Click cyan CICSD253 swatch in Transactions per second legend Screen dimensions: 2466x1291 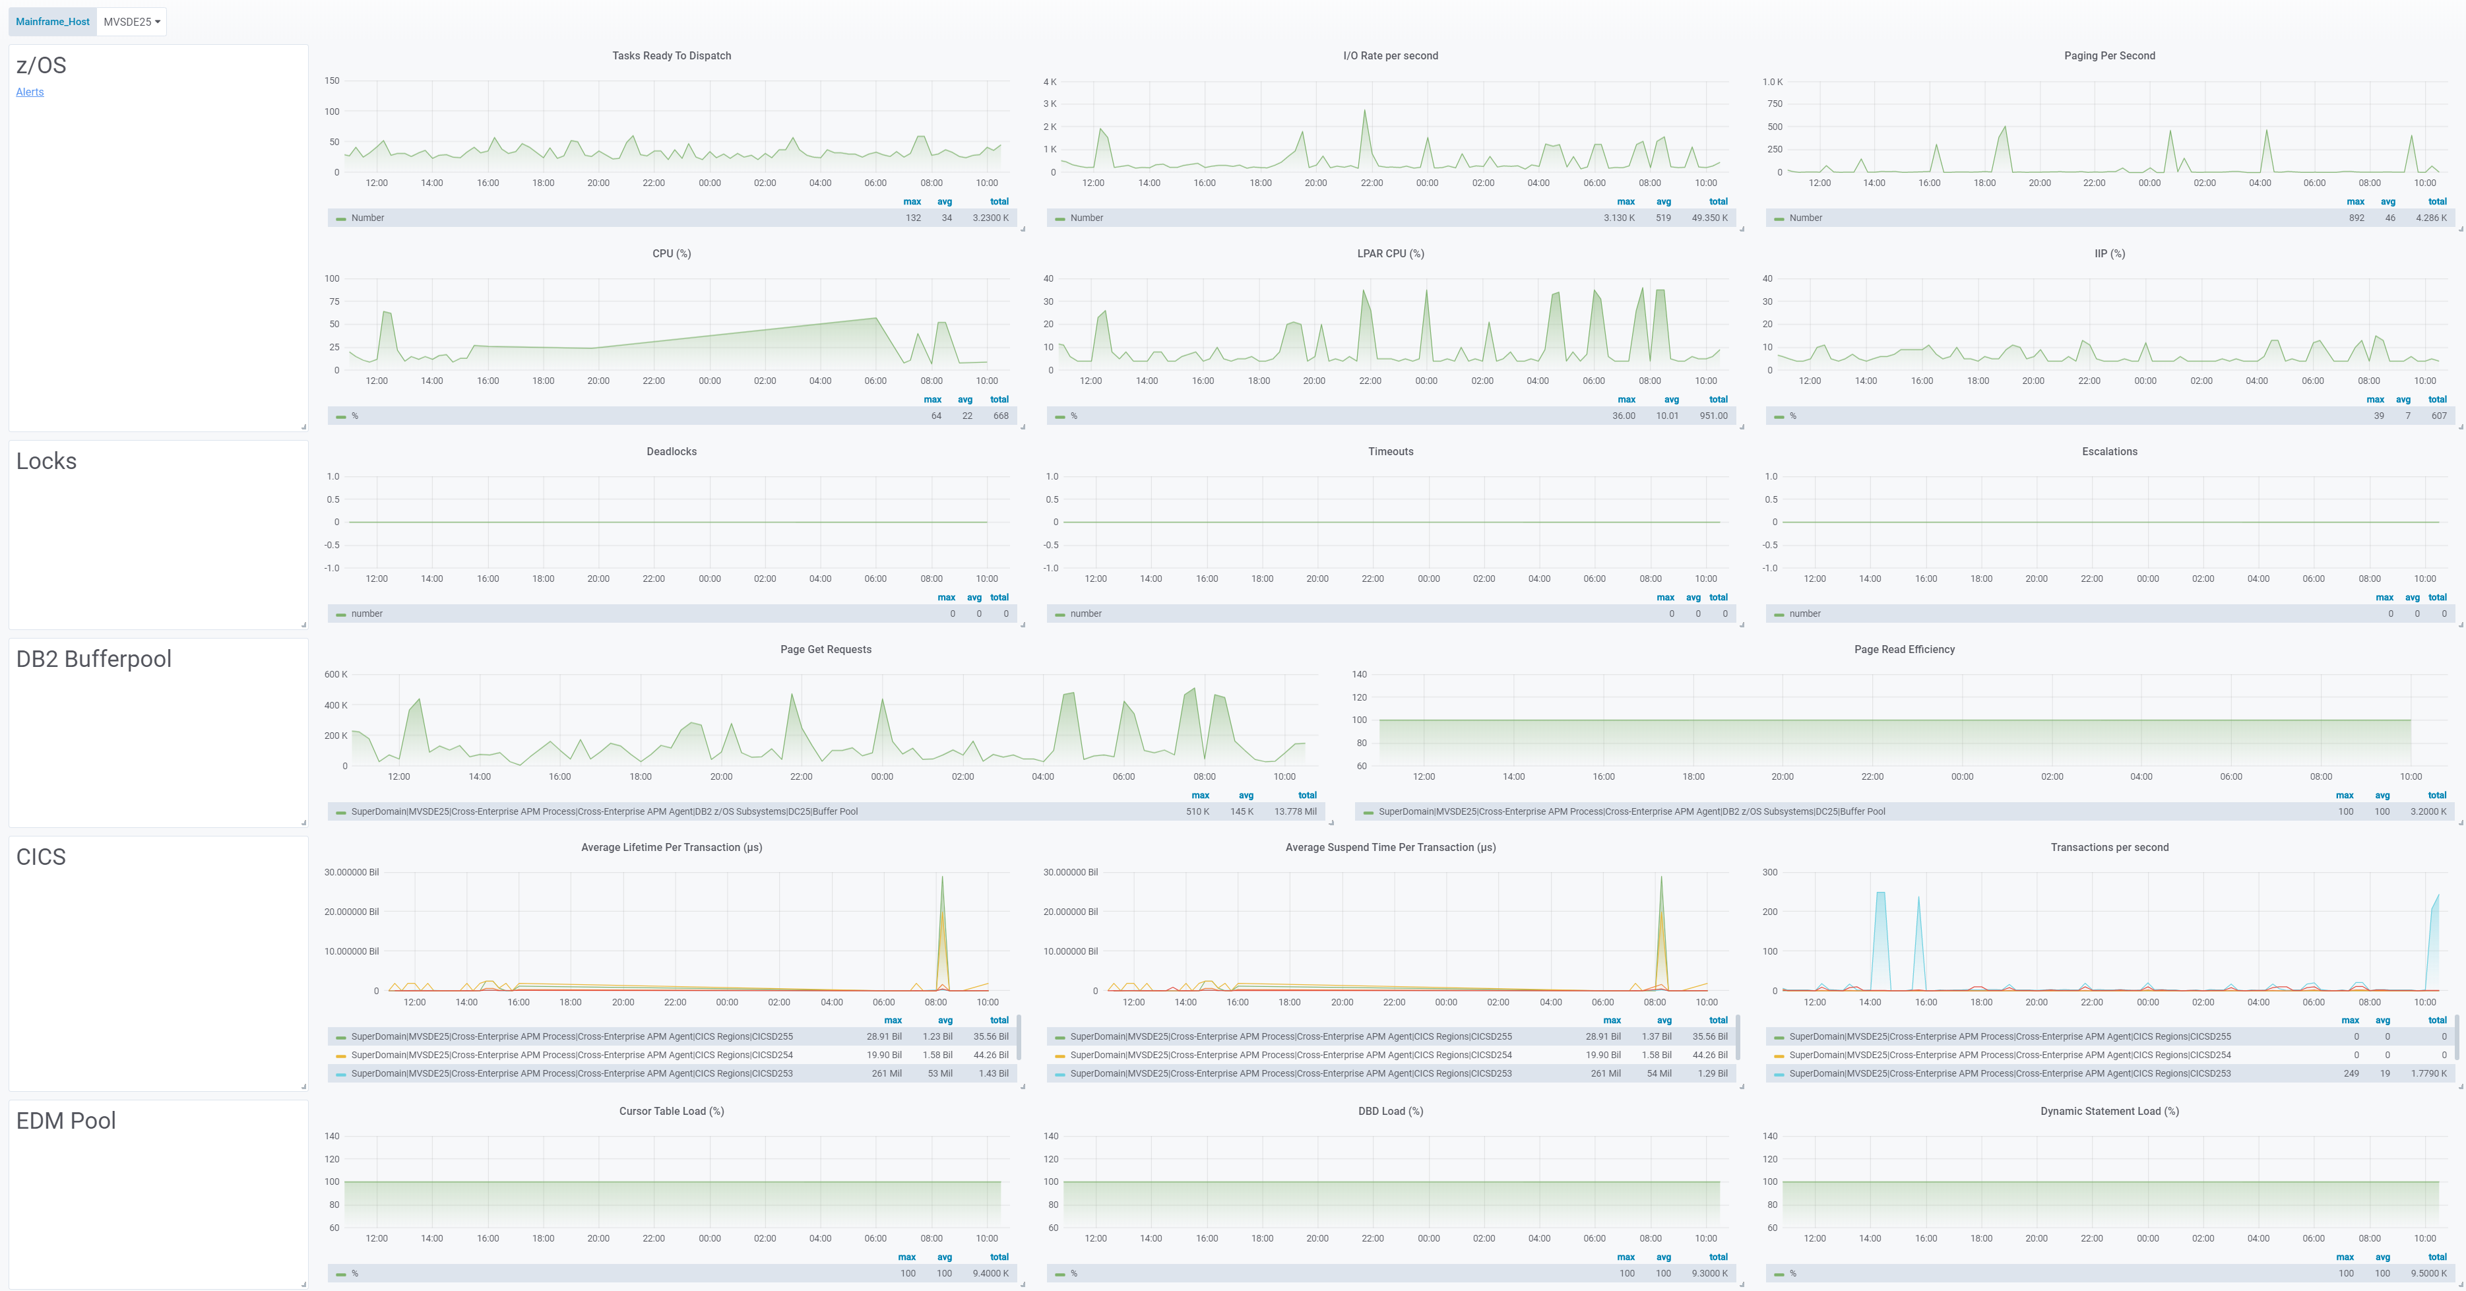tap(1779, 1075)
